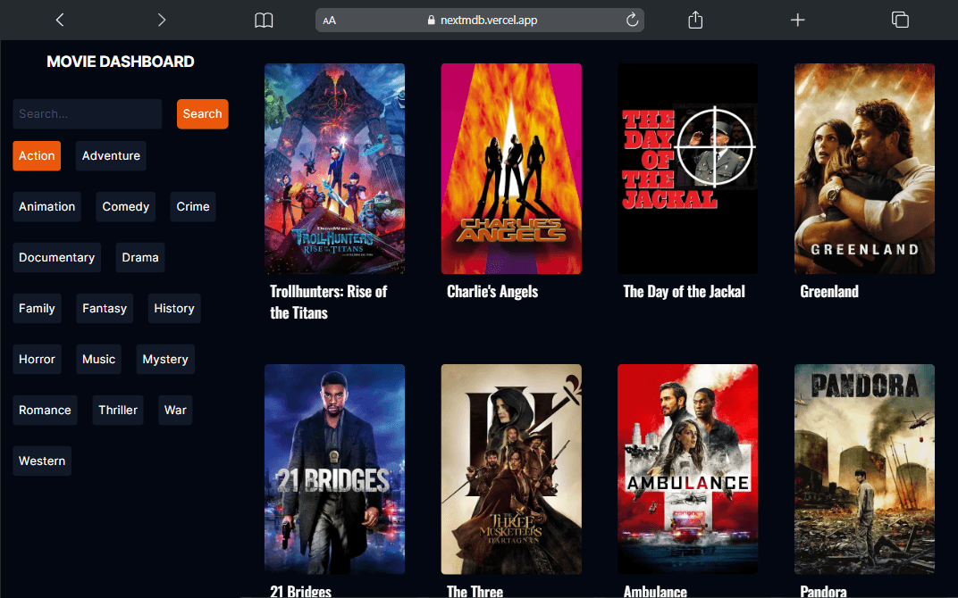Open the Share menu icon

[695, 19]
